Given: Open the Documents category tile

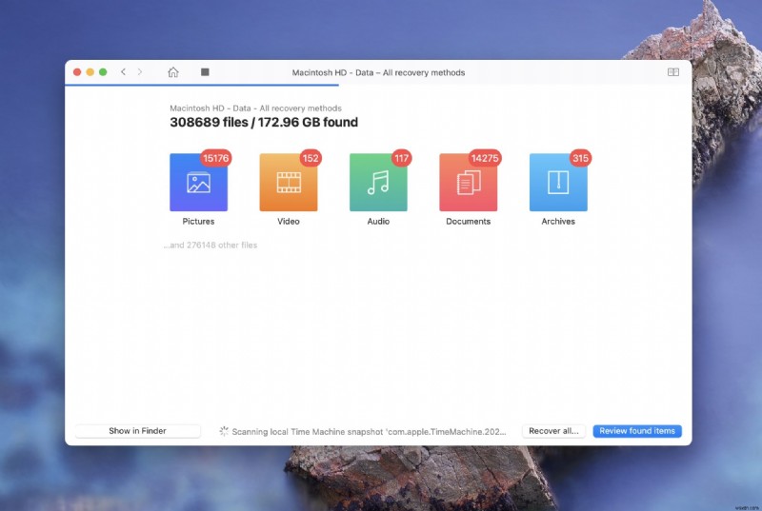Looking at the screenshot, I should (x=468, y=182).
